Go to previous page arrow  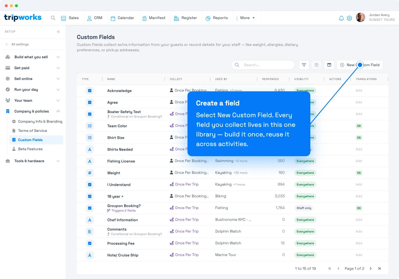tap(338, 269)
